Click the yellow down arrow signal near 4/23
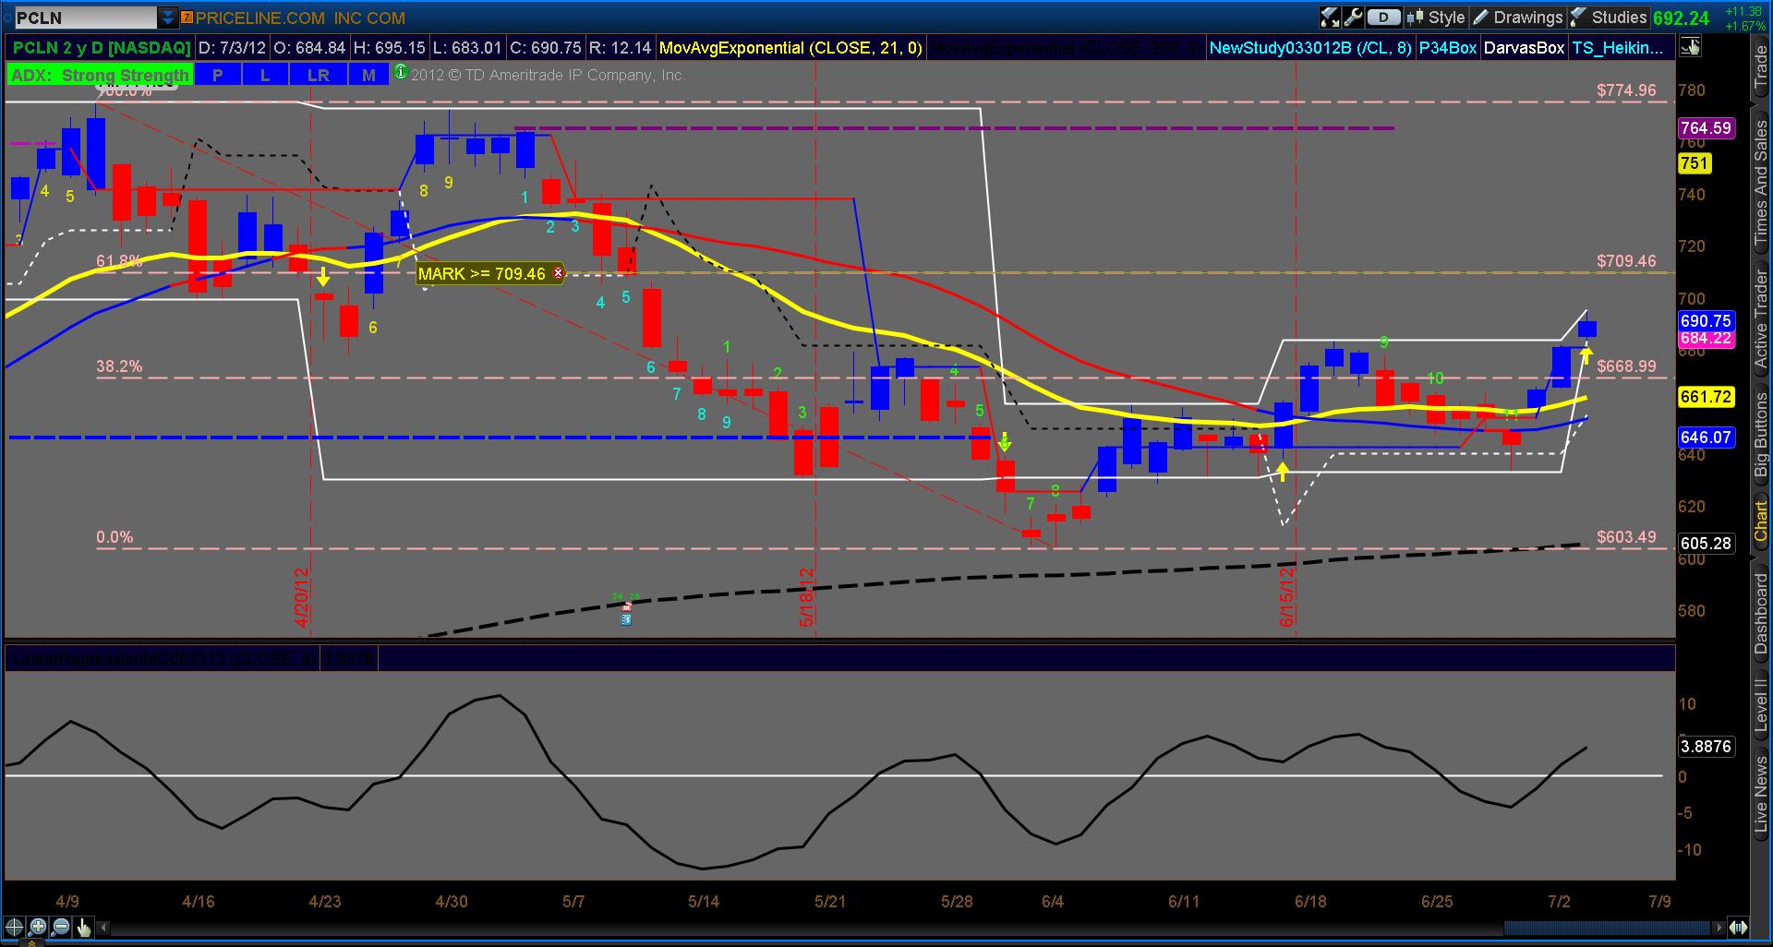The height and width of the screenshot is (947, 1773). 323,277
